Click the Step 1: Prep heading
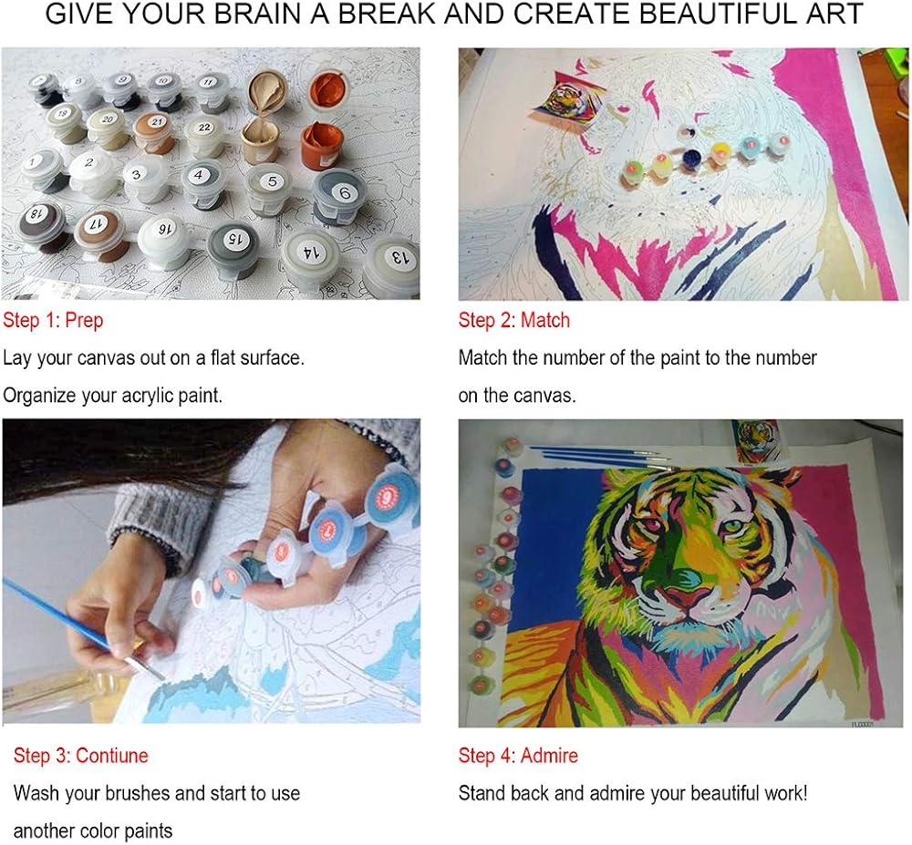The height and width of the screenshot is (845, 912). (x=53, y=320)
